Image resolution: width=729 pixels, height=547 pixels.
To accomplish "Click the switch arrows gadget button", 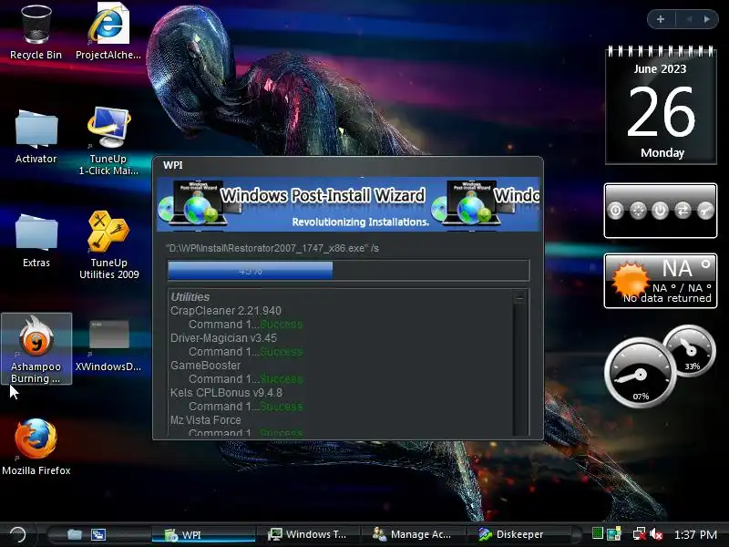I will pos(683,211).
